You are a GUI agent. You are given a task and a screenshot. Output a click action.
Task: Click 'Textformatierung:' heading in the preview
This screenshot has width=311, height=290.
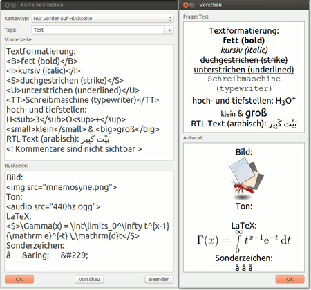(x=244, y=31)
